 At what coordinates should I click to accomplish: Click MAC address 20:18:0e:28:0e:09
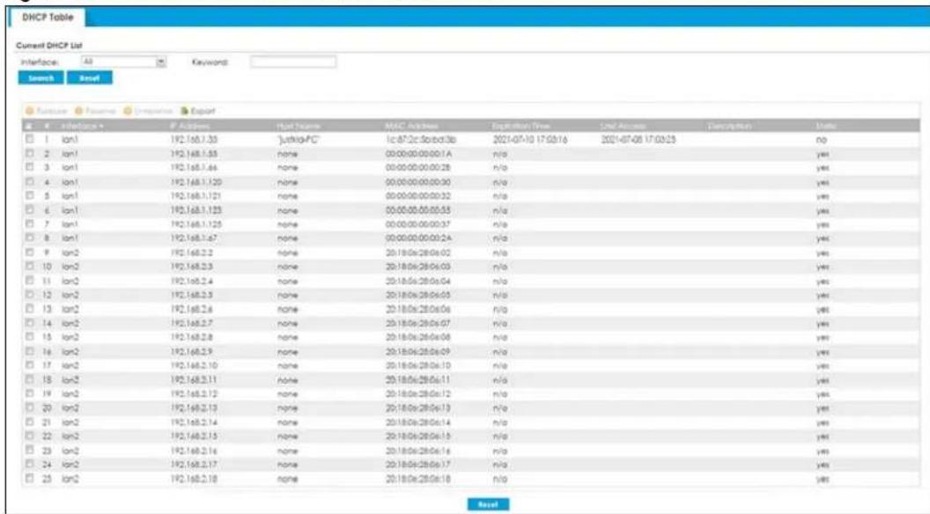pyautogui.click(x=418, y=351)
